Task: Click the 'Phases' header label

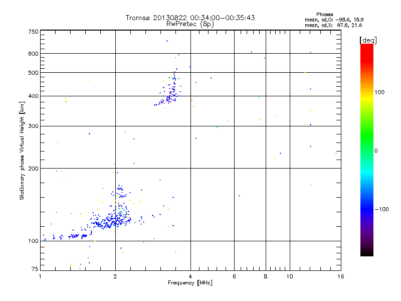Action: (x=324, y=15)
